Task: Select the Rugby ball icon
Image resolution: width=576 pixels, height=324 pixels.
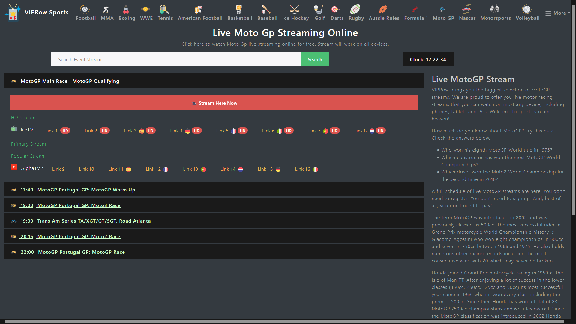Action: click(x=355, y=9)
